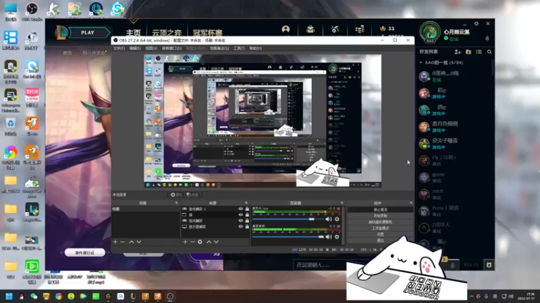540x303 pixels.
Task: Open the OBS Studio desktop shortcut
Action: pos(32,11)
